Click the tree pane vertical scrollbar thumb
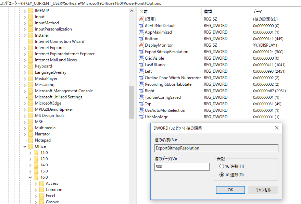301x204 pixels. (x=131, y=102)
